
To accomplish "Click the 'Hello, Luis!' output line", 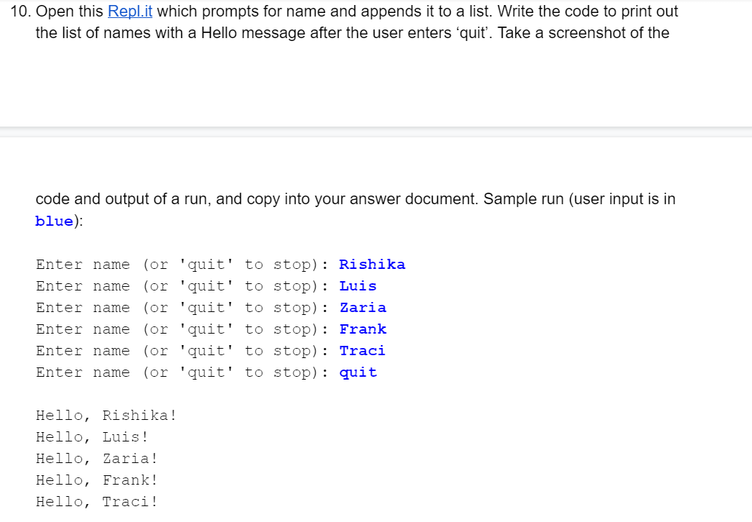I will click(92, 437).
